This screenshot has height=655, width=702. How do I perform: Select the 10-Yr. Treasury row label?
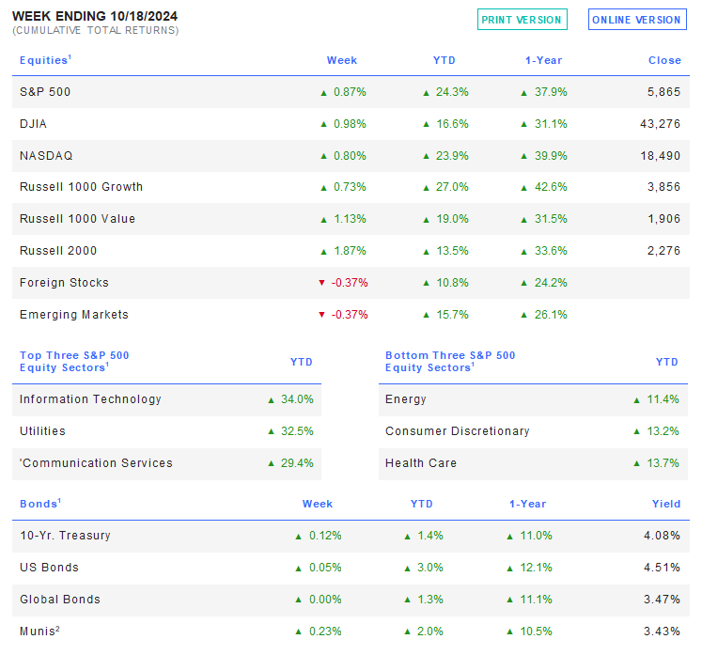pyautogui.click(x=66, y=536)
